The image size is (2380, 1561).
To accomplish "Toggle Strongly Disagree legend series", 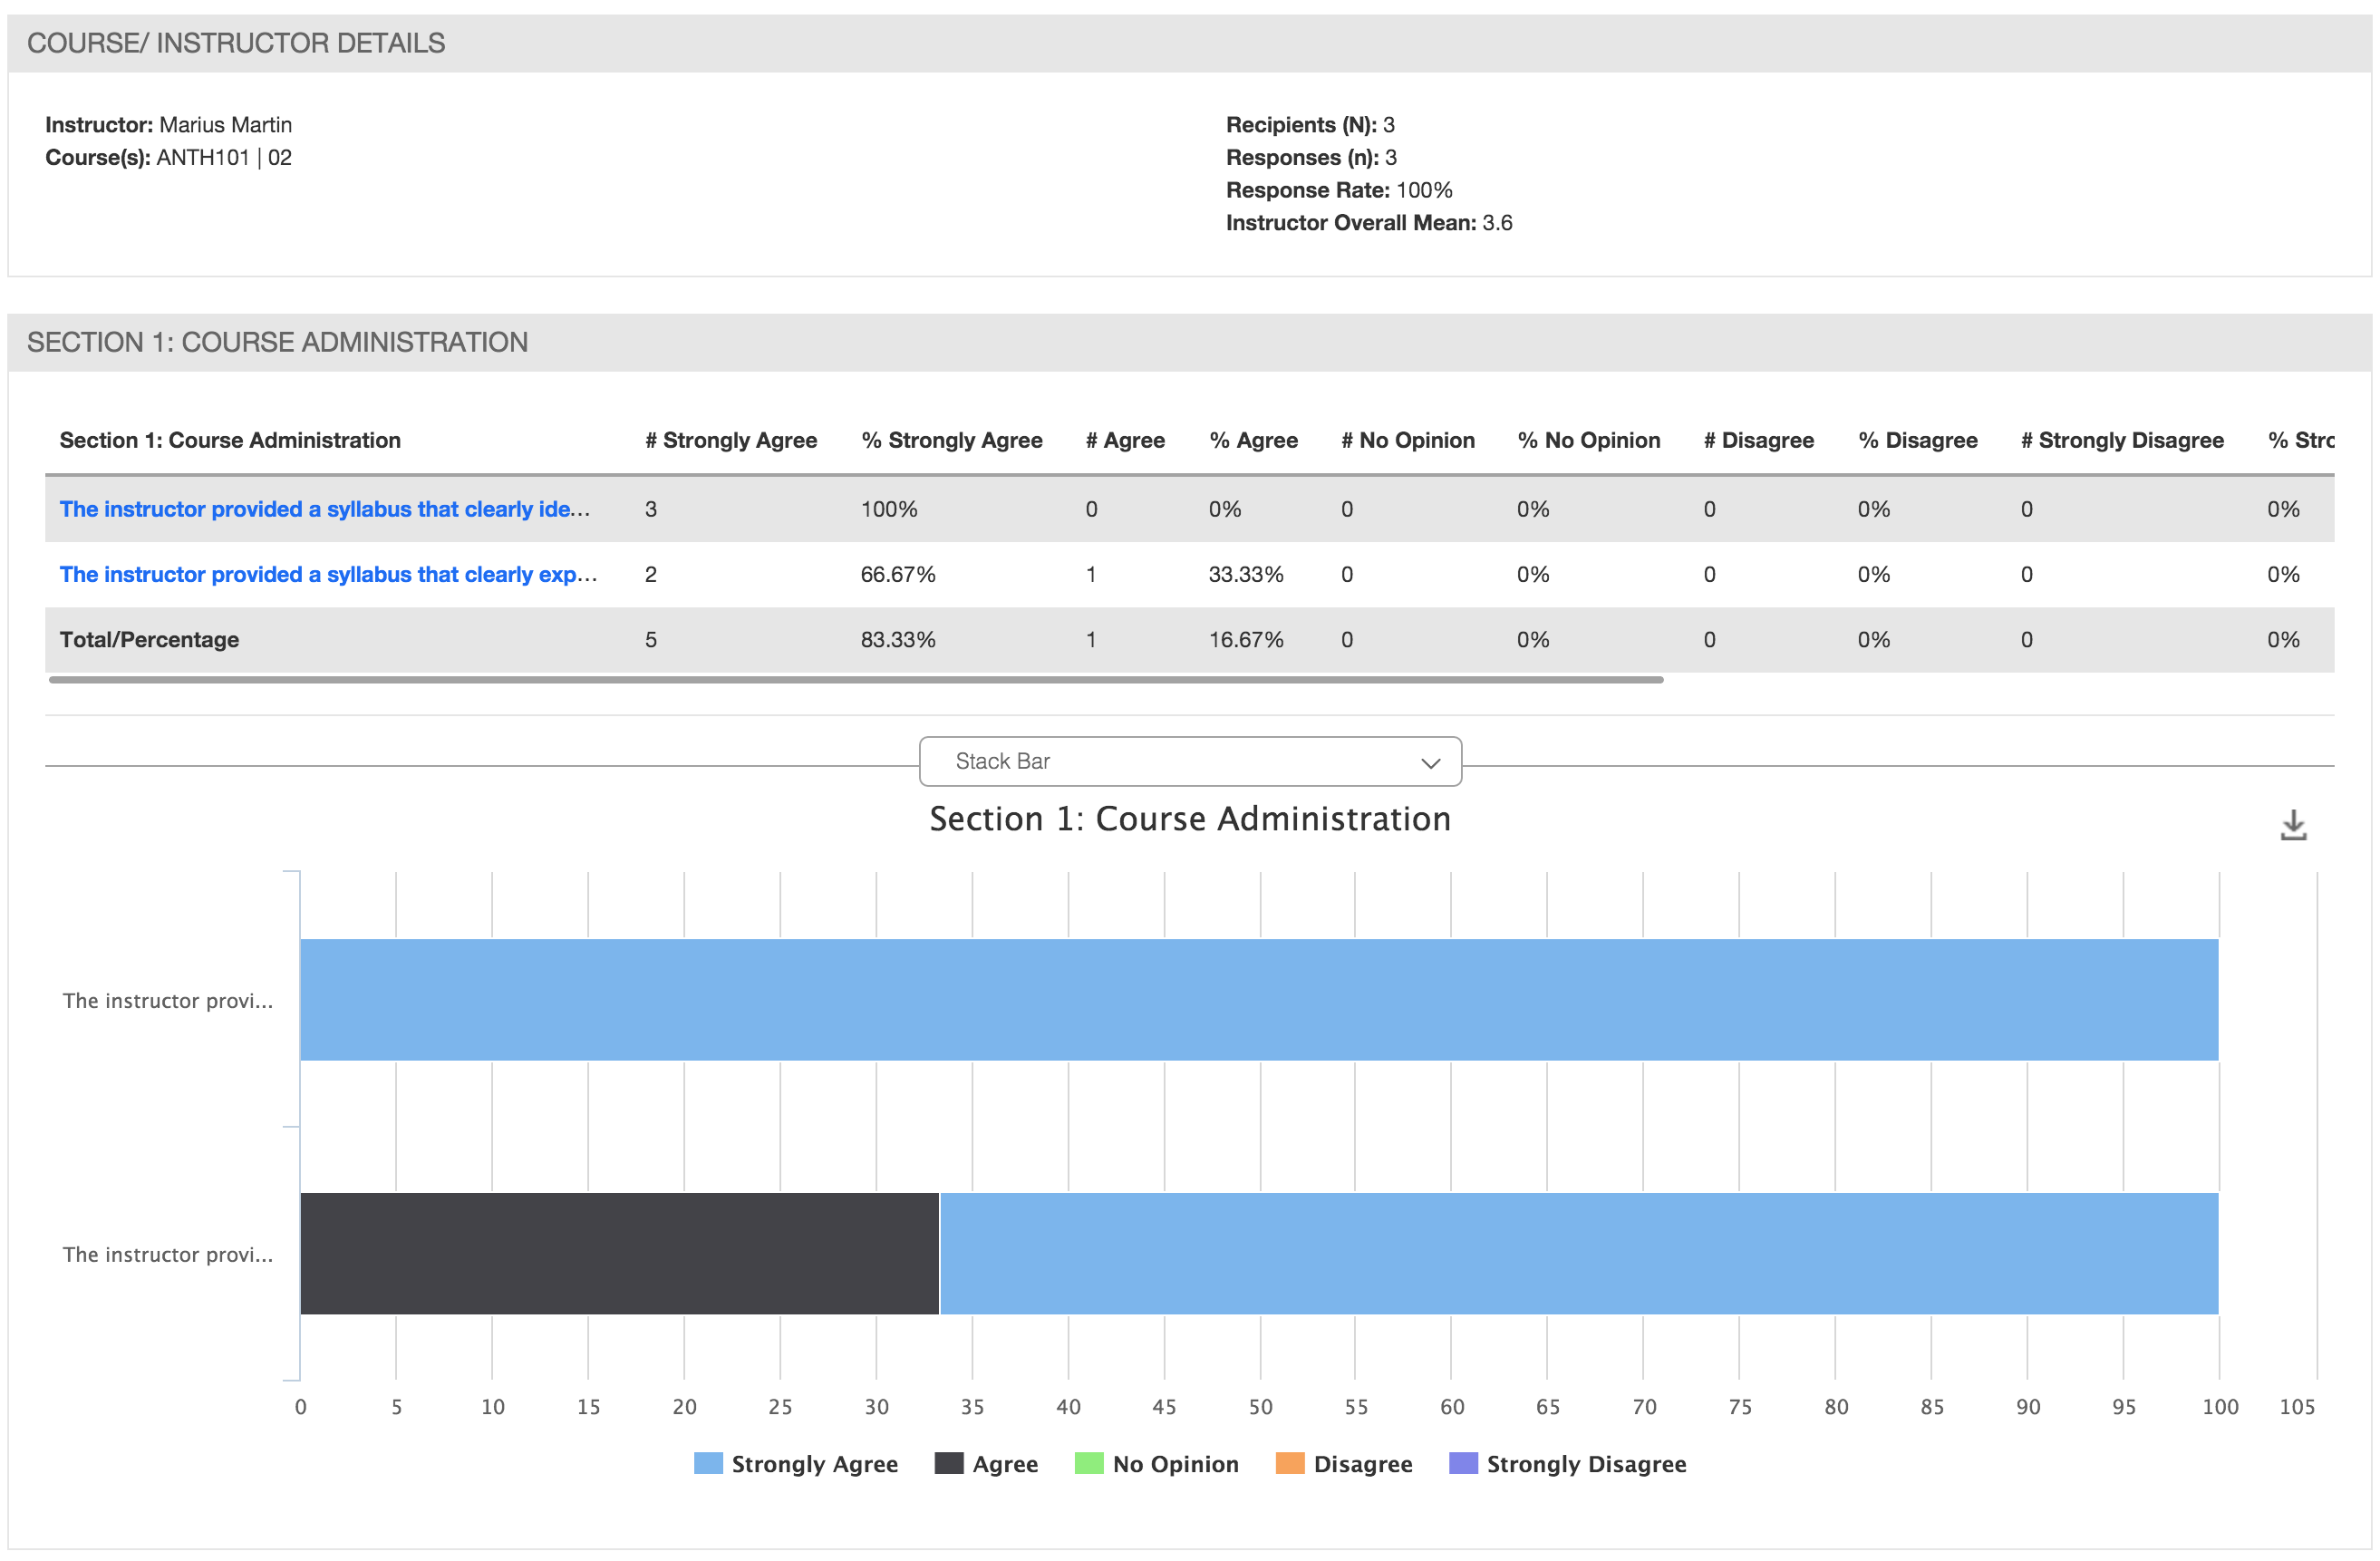I will pos(1567,1464).
